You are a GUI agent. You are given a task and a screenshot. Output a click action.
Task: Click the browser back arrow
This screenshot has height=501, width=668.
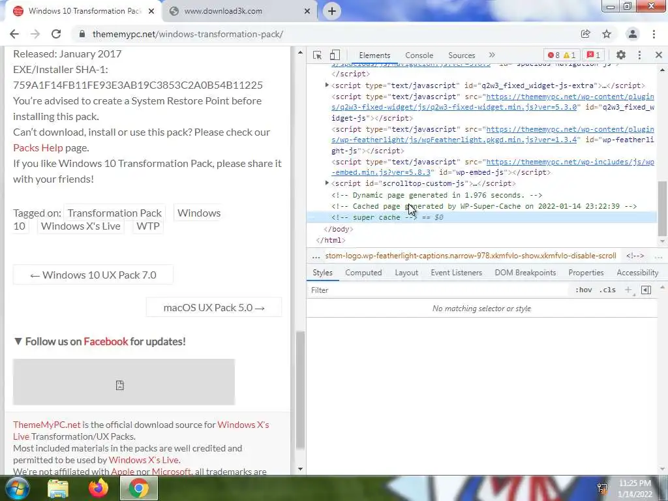[x=14, y=34]
